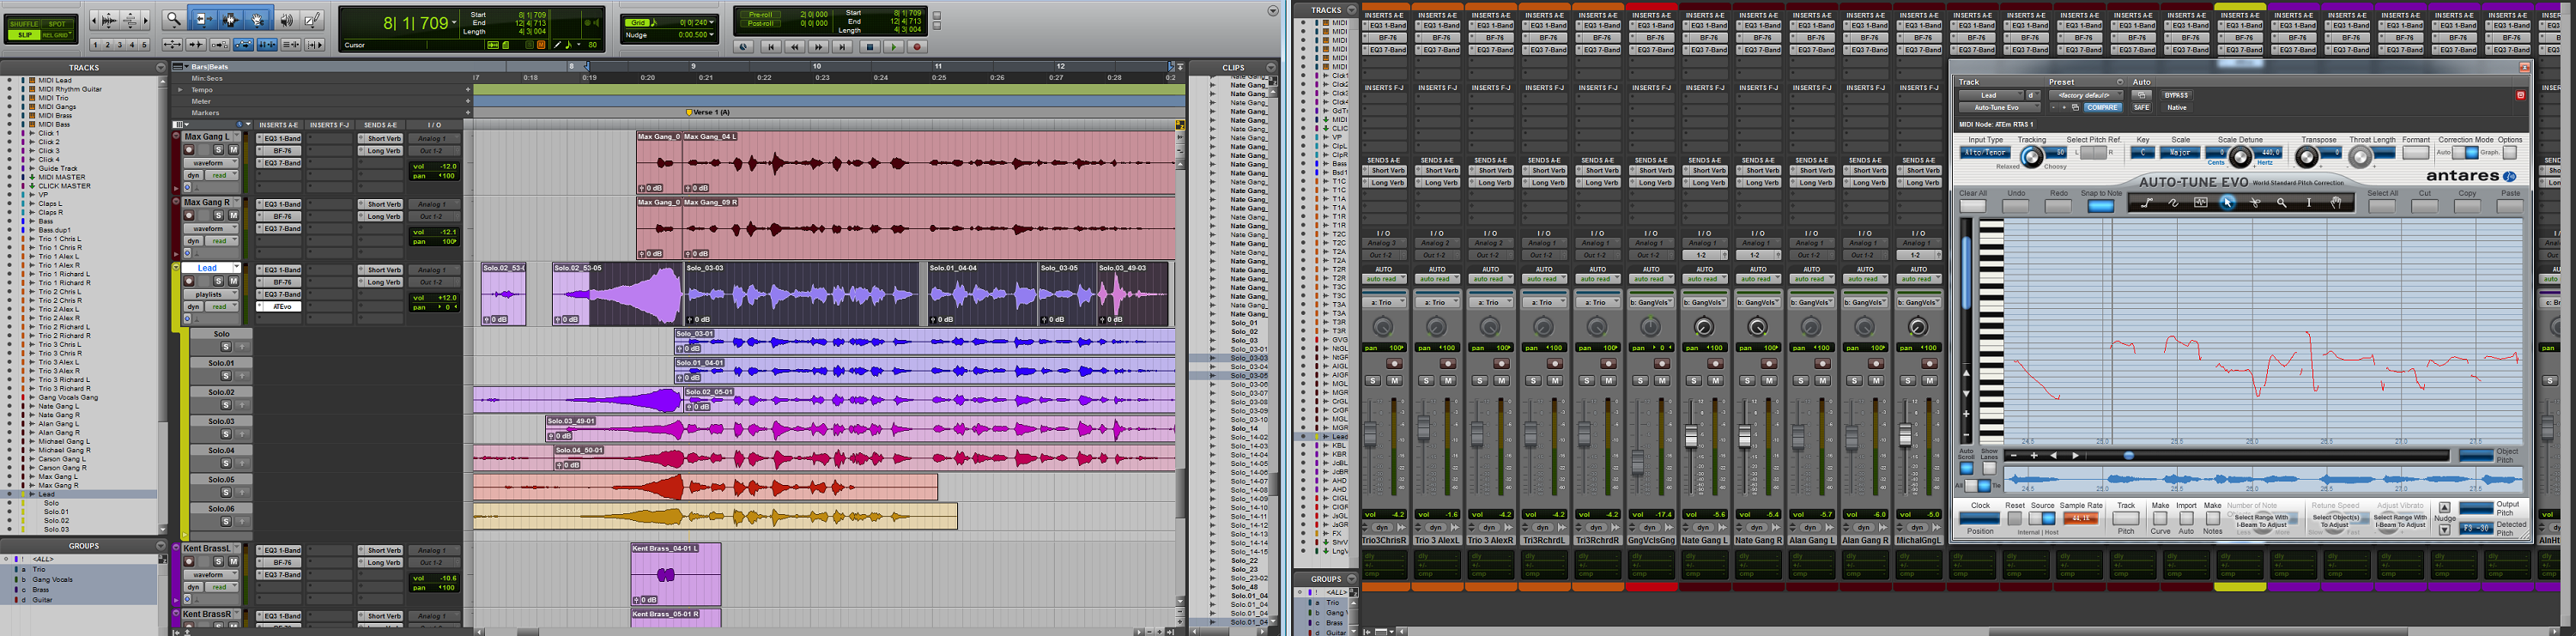Toggle Auto-Tune Auto Scroll button
The width and height of the screenshot is (2576, 636).
[1967, 469]
